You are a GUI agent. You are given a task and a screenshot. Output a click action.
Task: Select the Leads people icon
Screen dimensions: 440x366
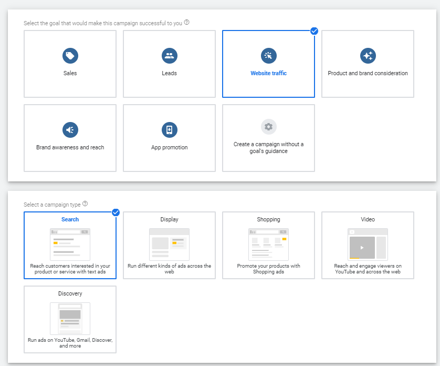pos(169,56)
